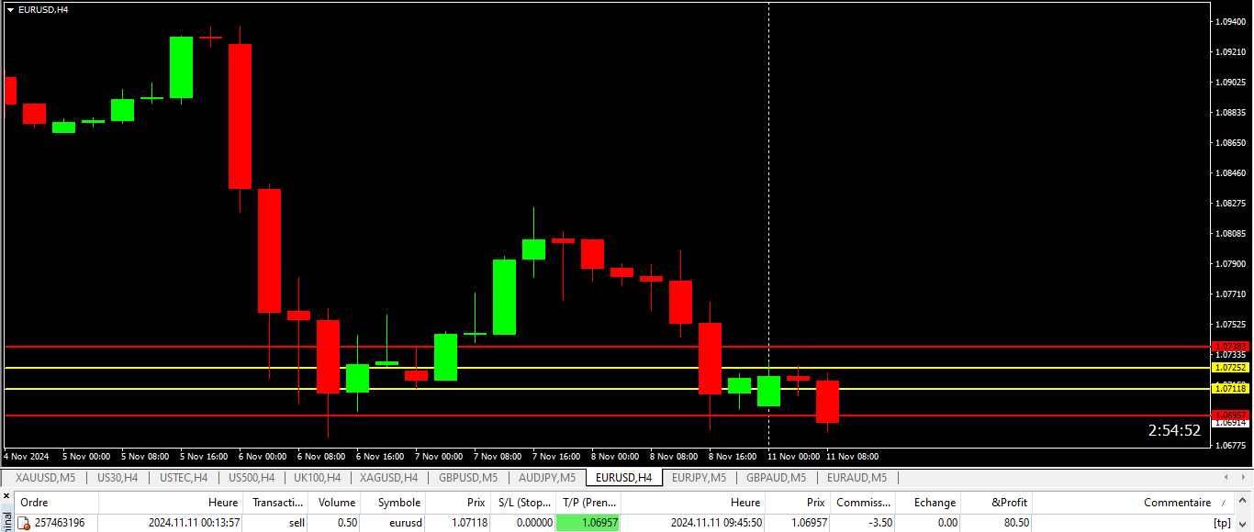Sort by the Volume column header
Viewport: 1254px width, 532px height.
click(x=336, y=503)
